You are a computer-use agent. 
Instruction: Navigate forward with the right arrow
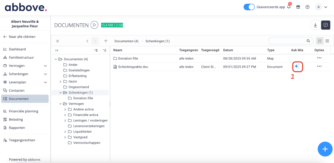click(95, 41)
